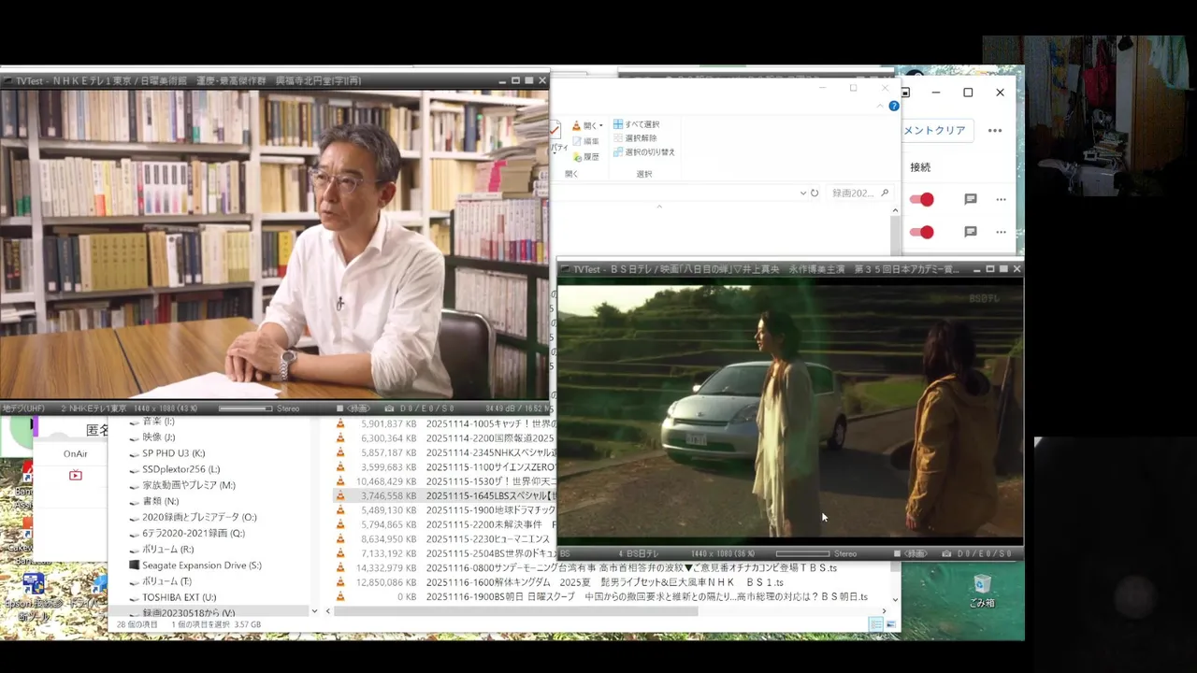Select file 20251115-1100サイエンスZERO

(x=491, y=466)
